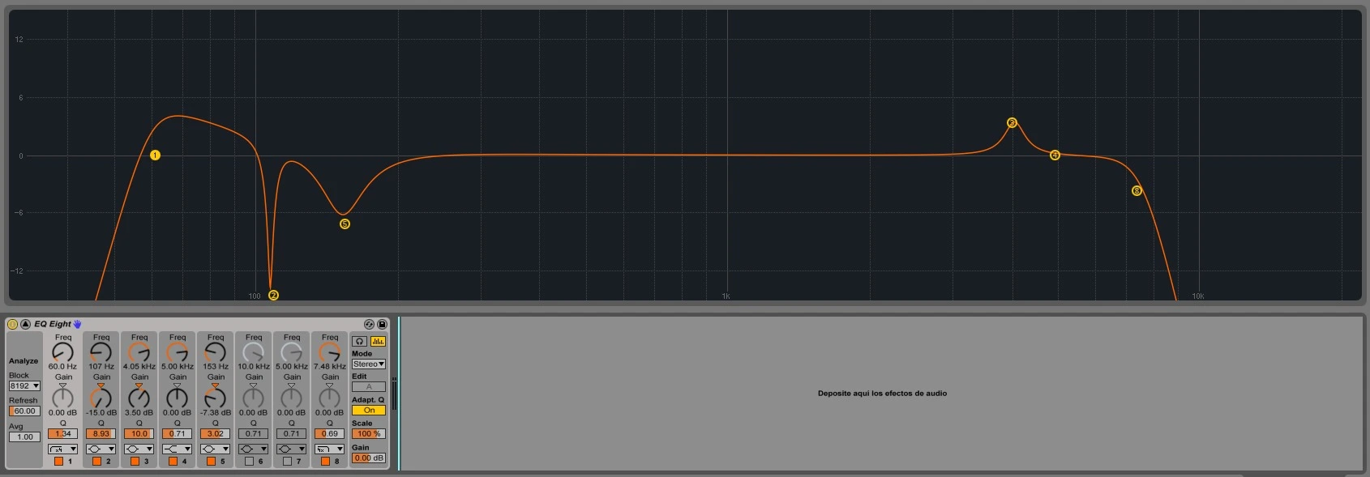This screenshot has width=1370, height=477.
Task: Open the Block size 8192 dropdown
Action: [x=24, y=386]
